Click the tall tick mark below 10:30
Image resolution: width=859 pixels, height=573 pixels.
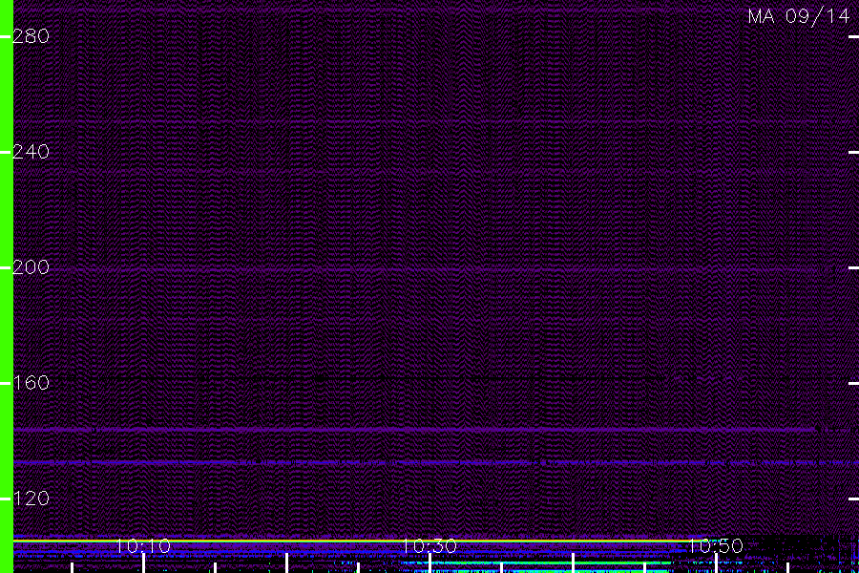pos(430,563)
